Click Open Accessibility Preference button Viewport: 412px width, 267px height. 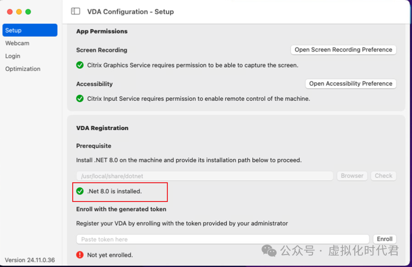coord(351,83)
